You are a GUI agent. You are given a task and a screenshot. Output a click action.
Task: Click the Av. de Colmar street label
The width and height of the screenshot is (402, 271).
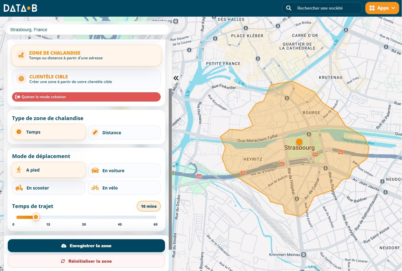pos(312,188)
